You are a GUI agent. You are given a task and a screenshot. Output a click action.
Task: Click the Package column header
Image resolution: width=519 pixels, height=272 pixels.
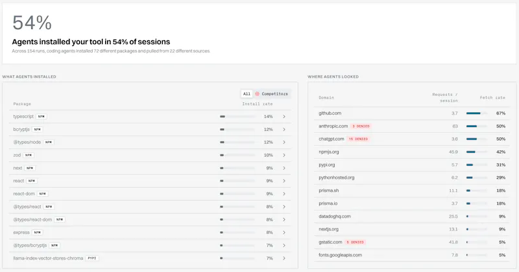click(x=22, y=104)
